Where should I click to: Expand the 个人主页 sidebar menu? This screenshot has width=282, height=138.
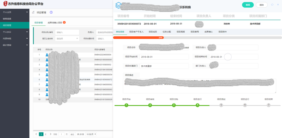pyautogui.click(x=14, y=12)
